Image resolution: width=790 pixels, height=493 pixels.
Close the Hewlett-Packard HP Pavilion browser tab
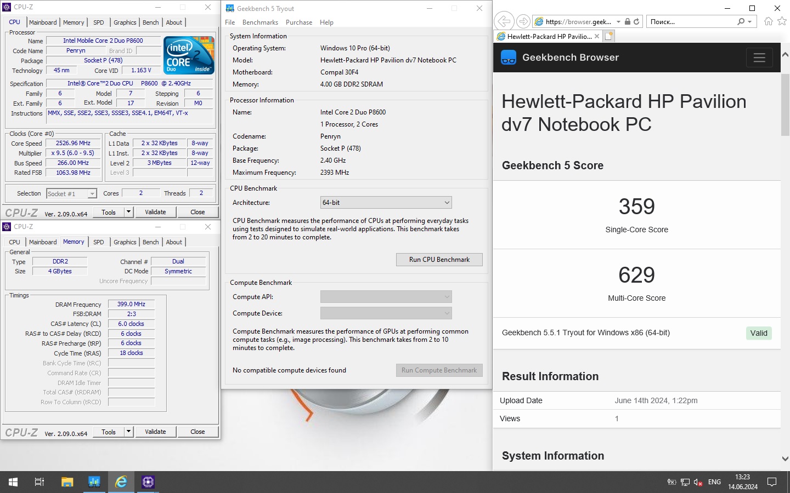point(597,37)
